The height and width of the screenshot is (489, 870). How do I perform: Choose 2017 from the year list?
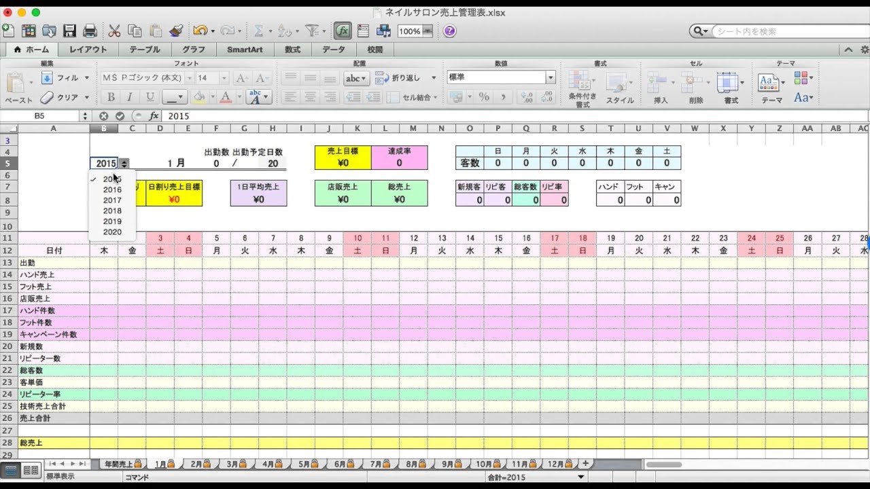113,200
